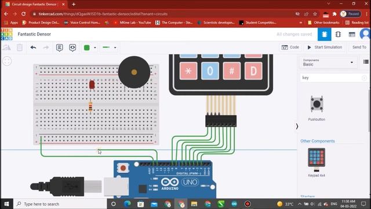Reload the page
Viewport: 371px width, 209px height.
click(23, 14)
